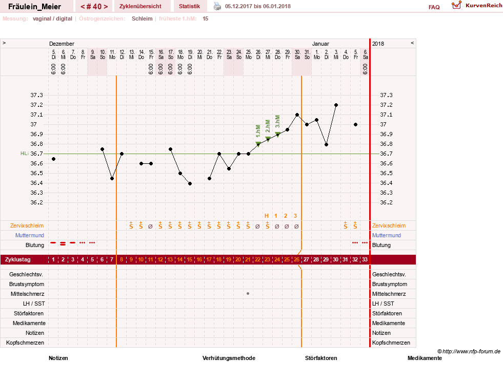The image size is (503, 378).
Task: Open the Zyklenübersicht tab
Action: point(140,6)
